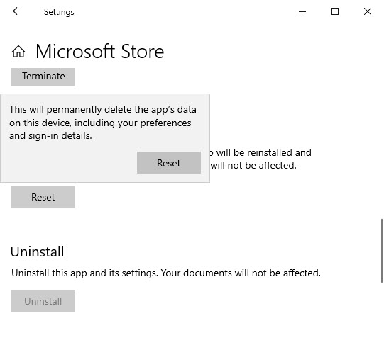Click the Microsoft Store page title
The image size is (384, 350).
[99, 51]
